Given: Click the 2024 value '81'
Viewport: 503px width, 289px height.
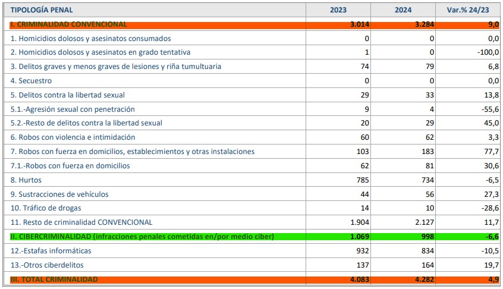Looking at the screenshot, I should 429,166.
